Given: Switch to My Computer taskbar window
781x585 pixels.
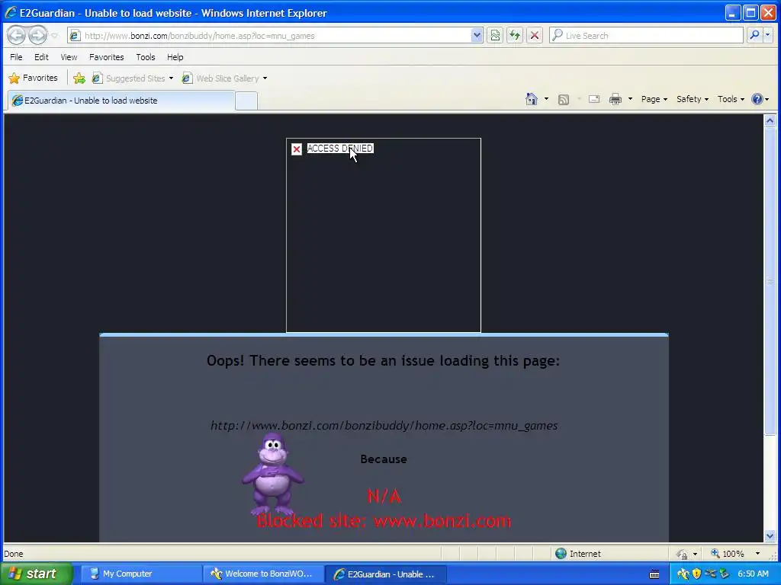Looking at the screenshot, I should tap(140, 574).
